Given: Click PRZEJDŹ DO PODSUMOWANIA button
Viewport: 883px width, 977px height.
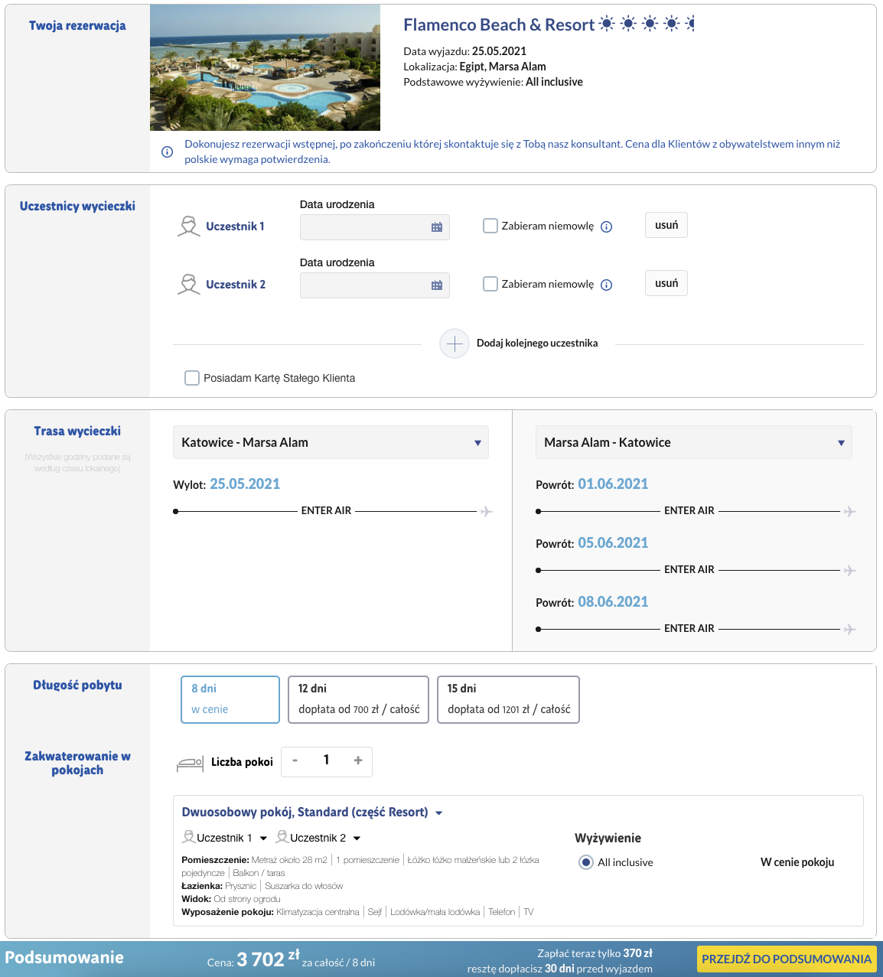Looking at the screenshot, I should 787,959.
